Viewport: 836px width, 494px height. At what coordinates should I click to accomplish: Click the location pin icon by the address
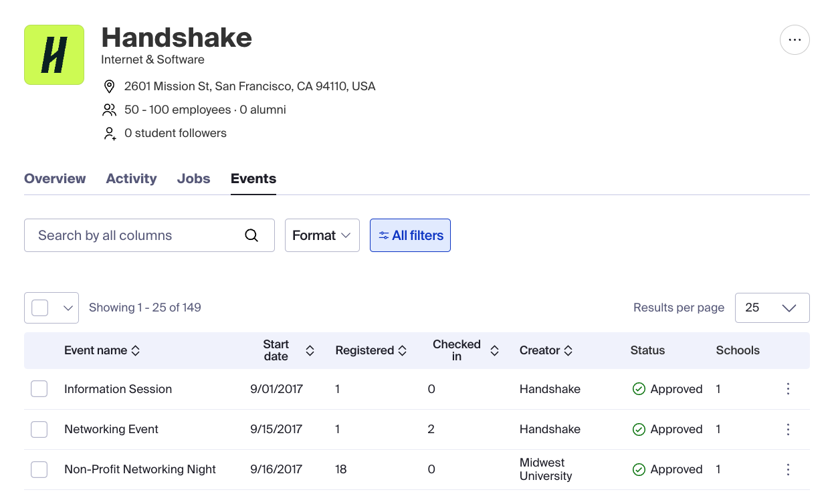pyautogui.click(x=110, y=86)
